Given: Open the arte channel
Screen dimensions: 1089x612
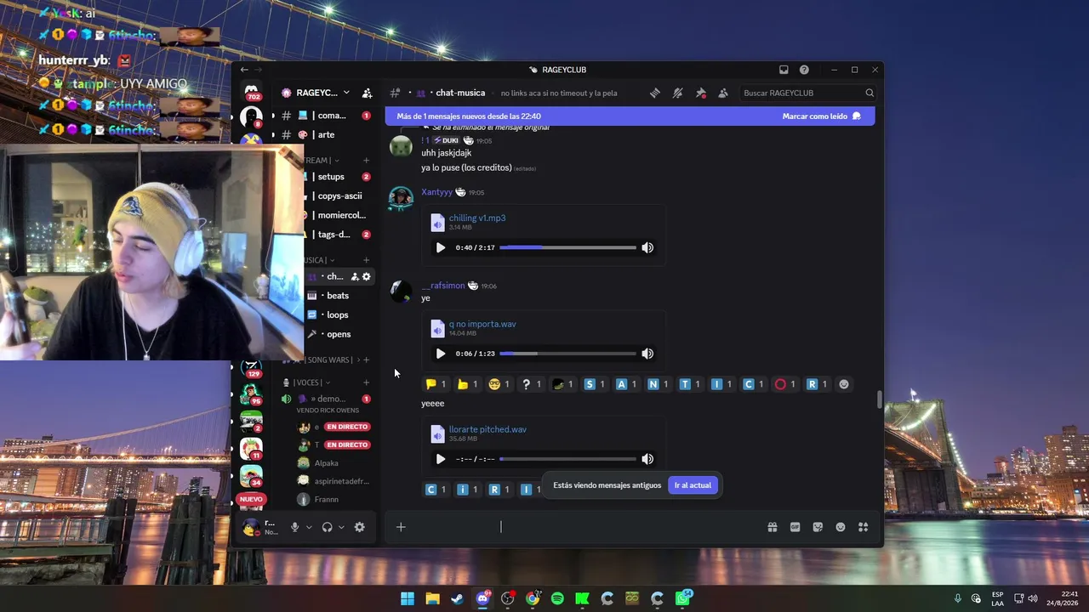Looking at the screenshot, I should [x=327, y=135].
